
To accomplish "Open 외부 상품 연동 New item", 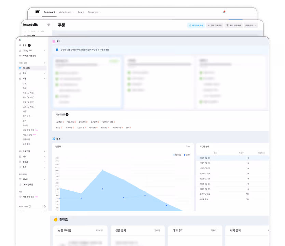I will tap(30, 130).
